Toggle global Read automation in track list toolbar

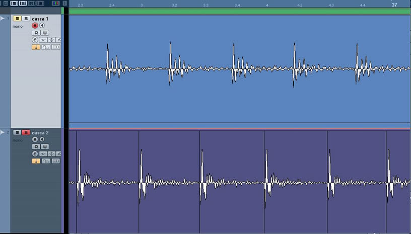[x=31, y=4]
